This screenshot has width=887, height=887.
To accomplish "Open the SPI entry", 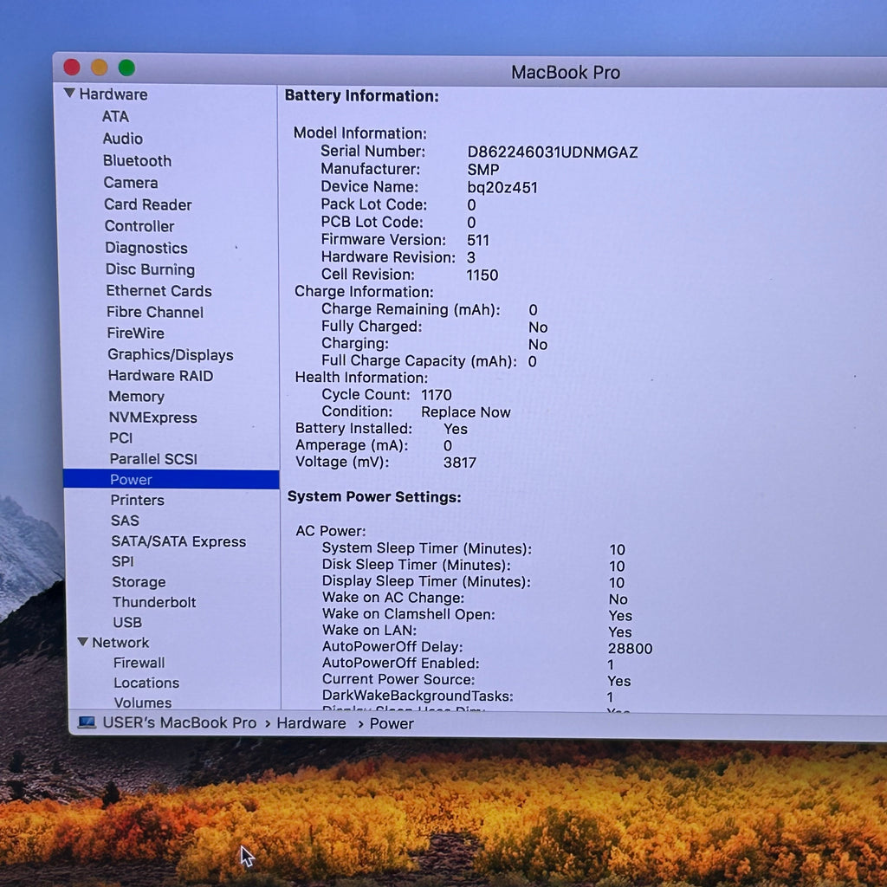I will coord(123,561).
